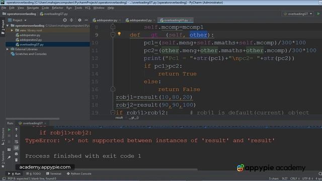Toggle the fold marker beside line 19
This screenshot has width=322, height=181.
tap(112, 113)
